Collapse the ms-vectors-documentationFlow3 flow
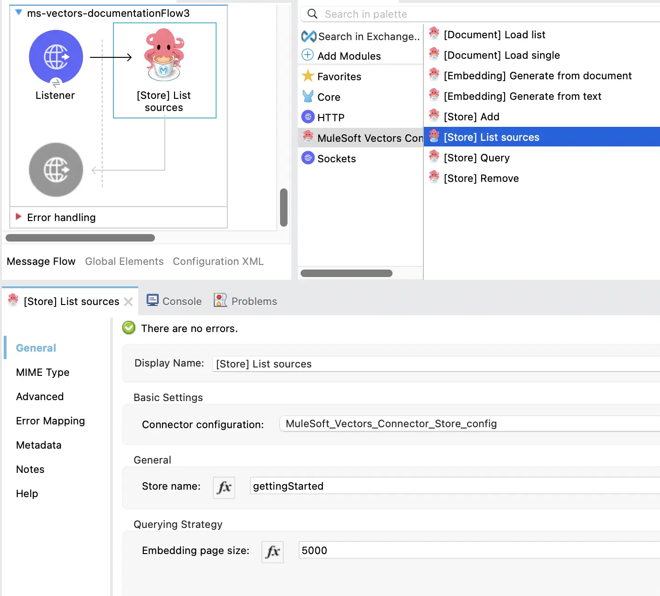Screen dimensions: 660x596 (x=19, y=13)
